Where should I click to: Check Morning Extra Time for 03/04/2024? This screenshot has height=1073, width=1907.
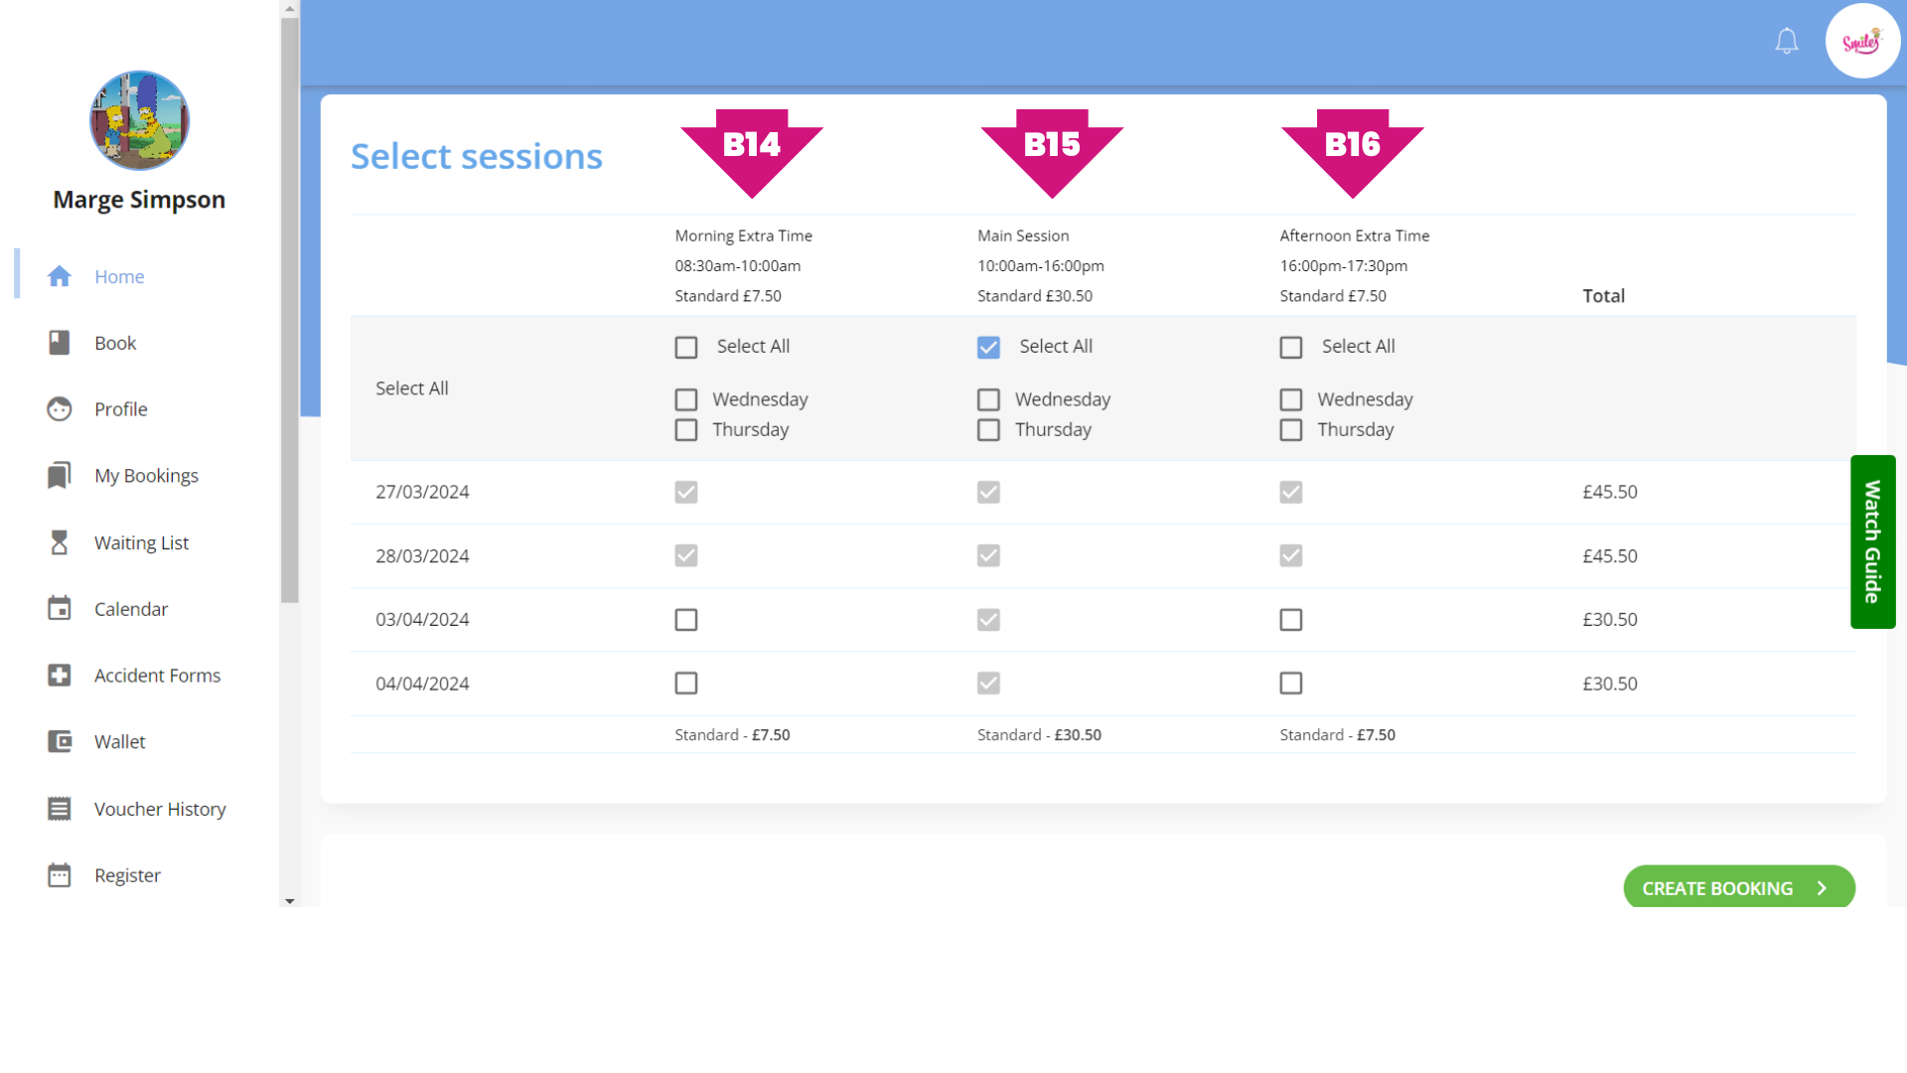pos(686,620)
